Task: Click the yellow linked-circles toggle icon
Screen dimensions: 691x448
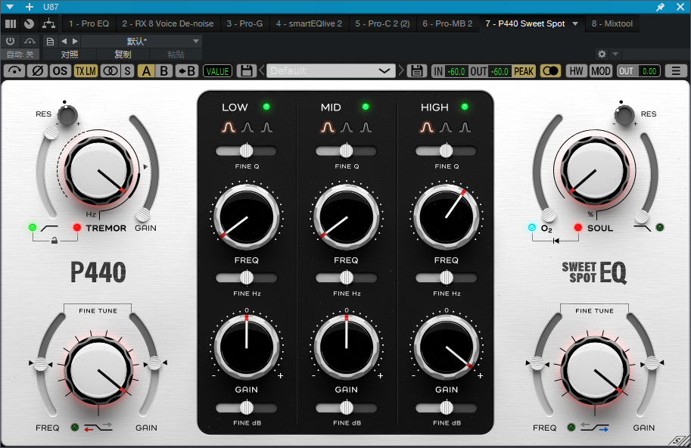Action: tap(550, 71)
